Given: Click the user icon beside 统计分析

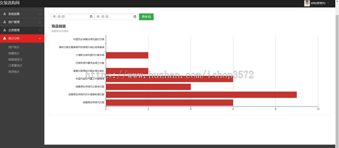Looking at the screenshot, I should pyautogui.click(x=5, y=38).
